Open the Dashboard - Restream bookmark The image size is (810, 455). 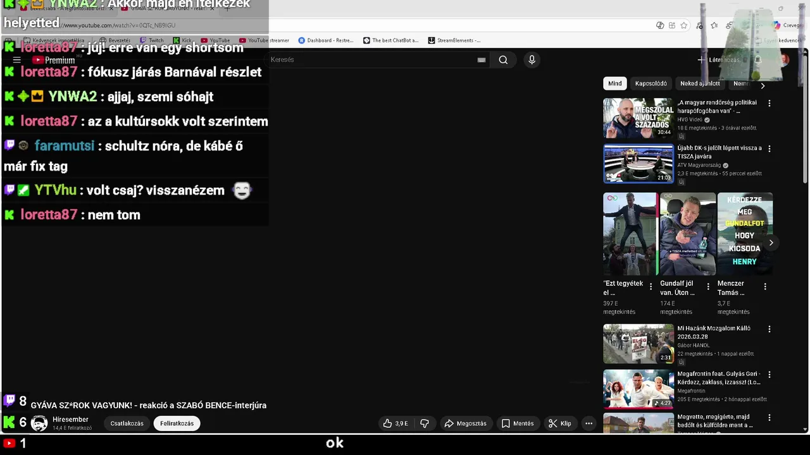pos(326,40)
